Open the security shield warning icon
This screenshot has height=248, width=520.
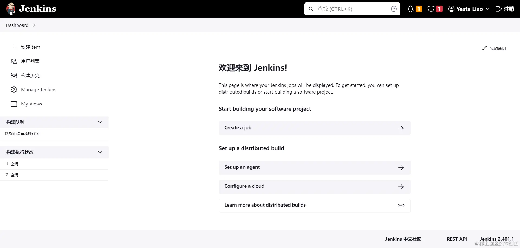431,9
